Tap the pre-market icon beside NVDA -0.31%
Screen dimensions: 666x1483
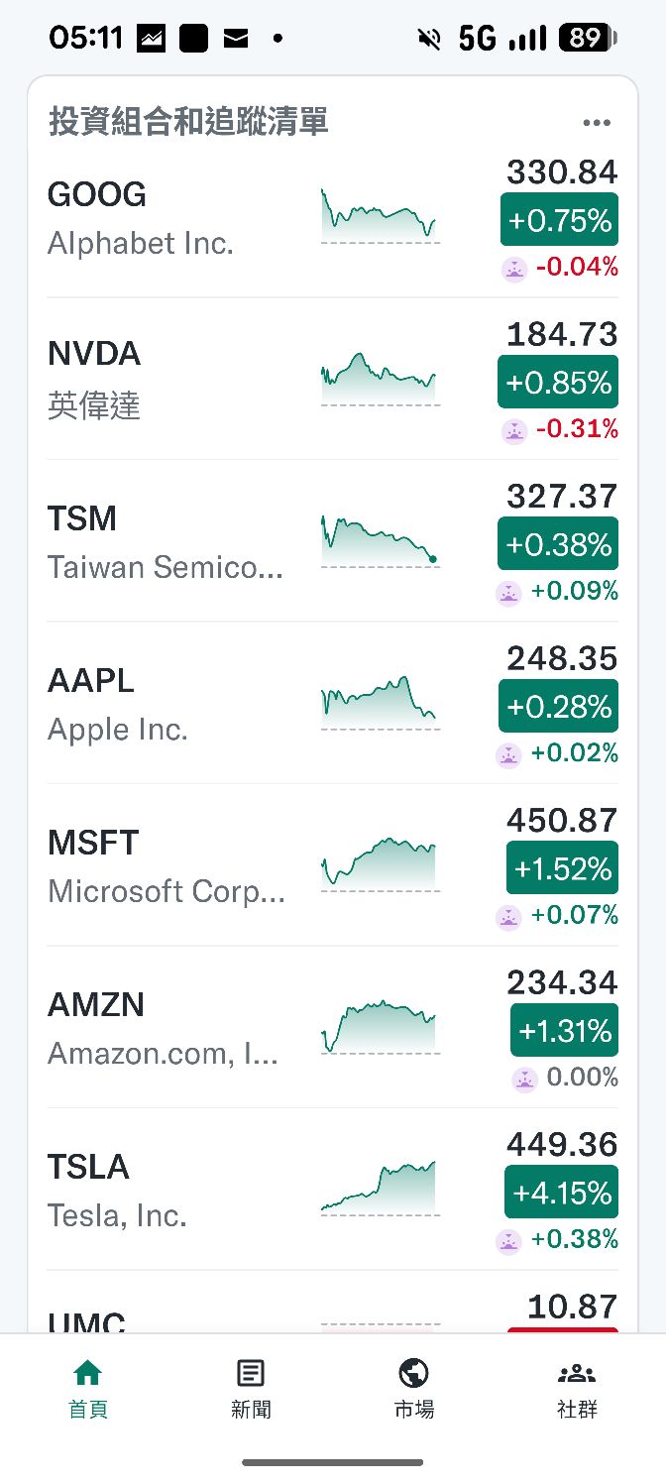coord(514,430)
